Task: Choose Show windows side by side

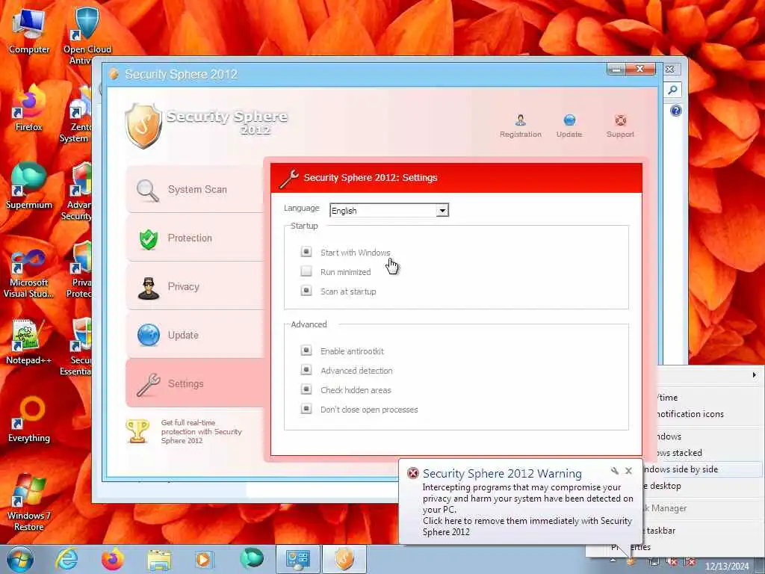Action: pos(701,469)
